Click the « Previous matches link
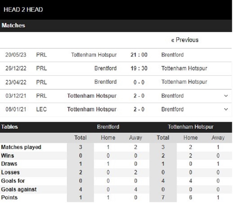Viewport: 233px width, 203px height. [x=185, y=40]
